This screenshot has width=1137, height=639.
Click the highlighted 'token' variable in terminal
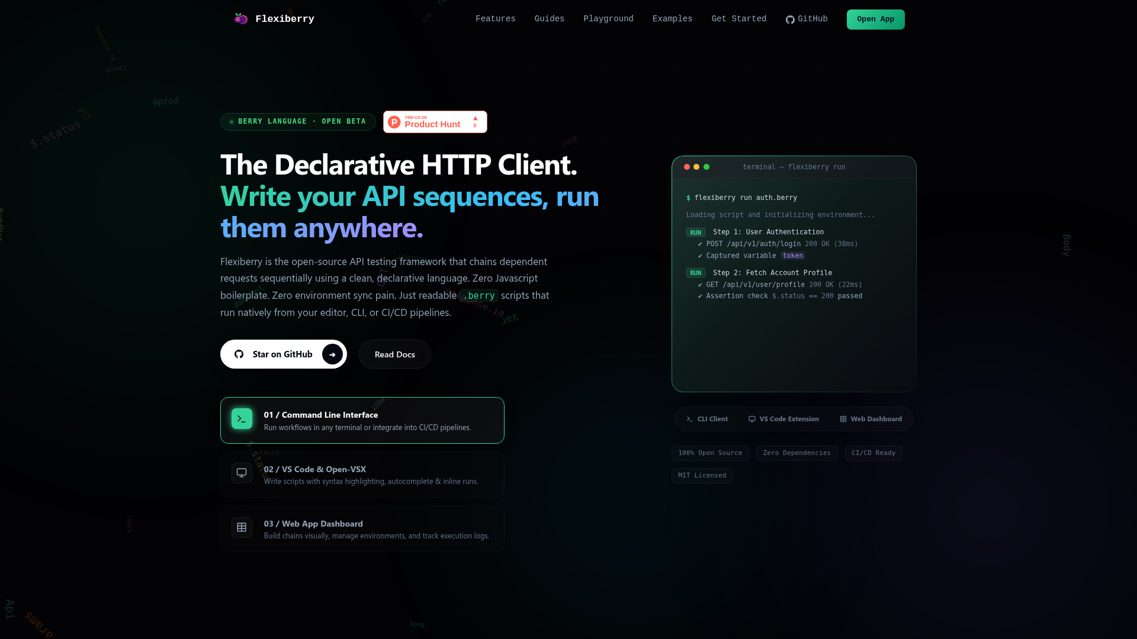[x=793, y=256]
